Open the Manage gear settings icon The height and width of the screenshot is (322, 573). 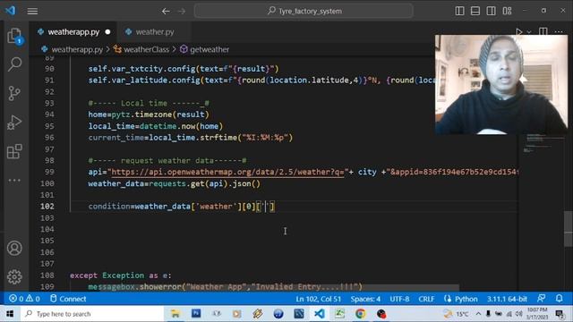[x=14, y=276]
